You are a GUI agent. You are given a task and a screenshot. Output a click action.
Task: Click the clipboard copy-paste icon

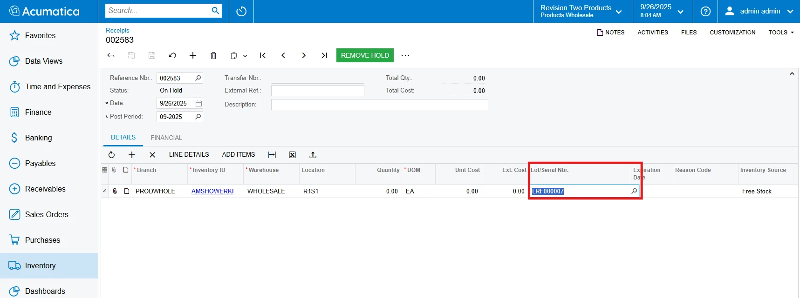click(x=234, y=55)
